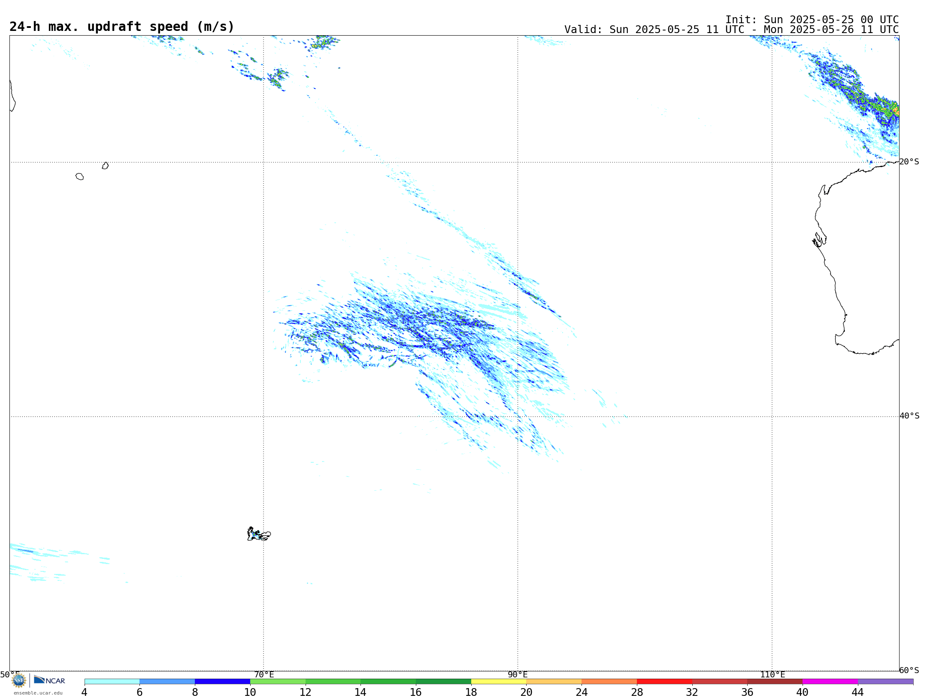This screenshot has width=927, height=698.
Task: Click the 90°E longitude label
Action: point(518,675)
